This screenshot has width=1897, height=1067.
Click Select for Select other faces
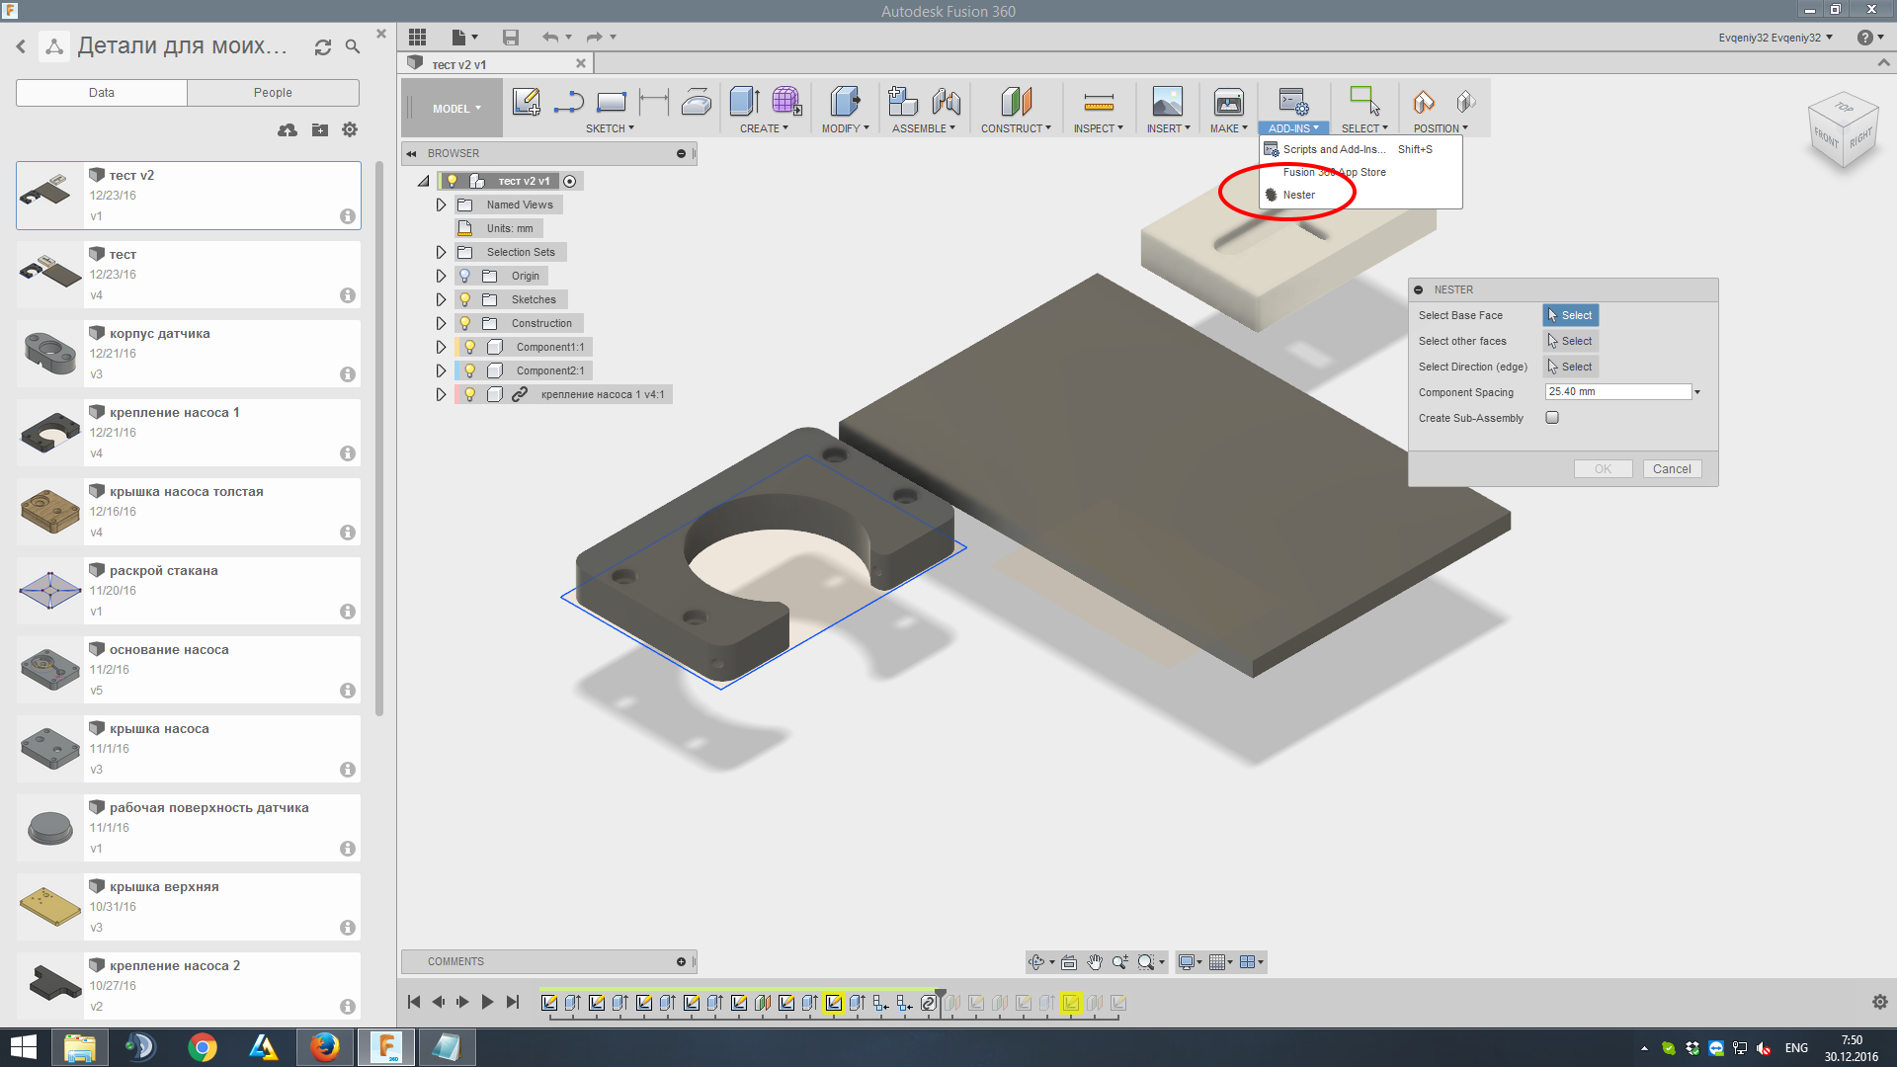pyautogui.click(x=1570, y=341)
